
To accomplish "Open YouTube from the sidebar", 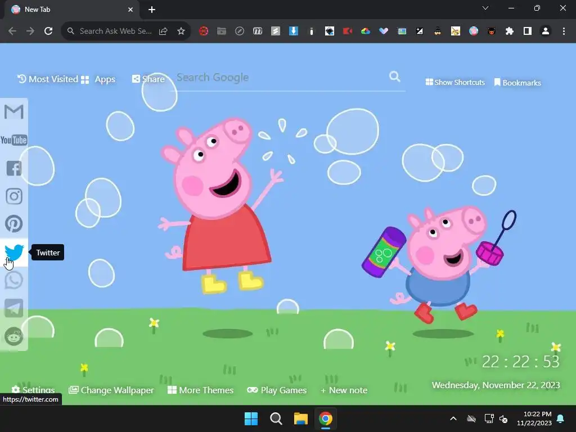I will pos(14,140).
